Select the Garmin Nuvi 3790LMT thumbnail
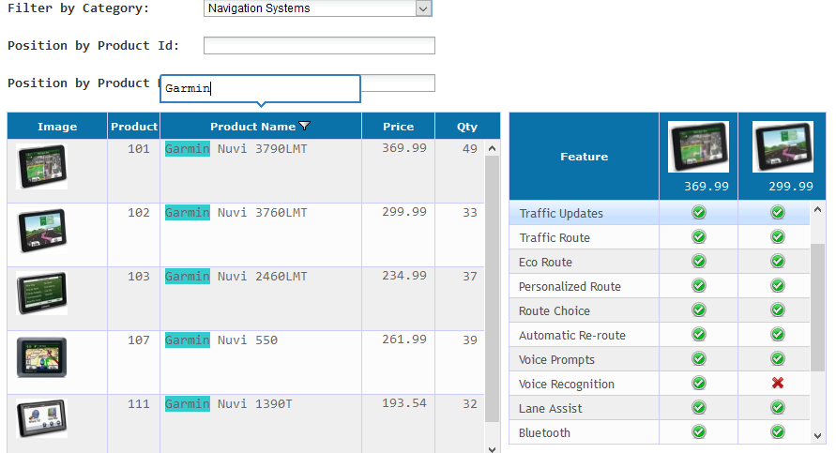This screenshot has height=453, width=836. pyautogui.click(x=41, y=167)
